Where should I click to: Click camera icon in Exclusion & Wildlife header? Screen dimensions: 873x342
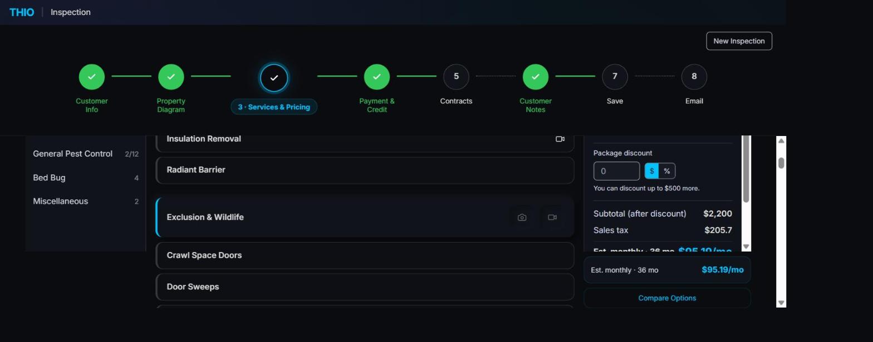522,218
